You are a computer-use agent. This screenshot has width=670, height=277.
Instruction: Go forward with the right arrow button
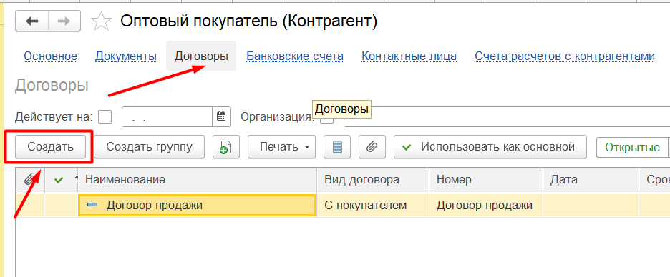64,21
